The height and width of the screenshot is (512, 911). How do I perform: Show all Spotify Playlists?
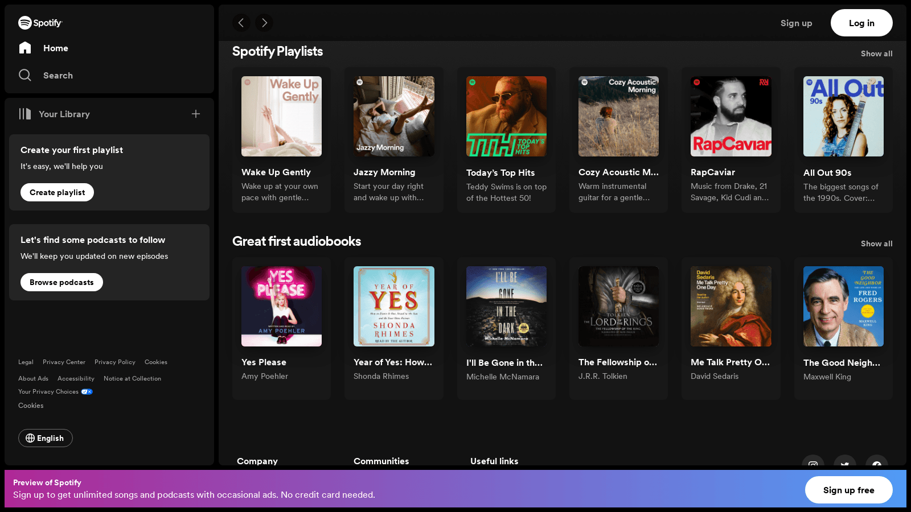876,53
